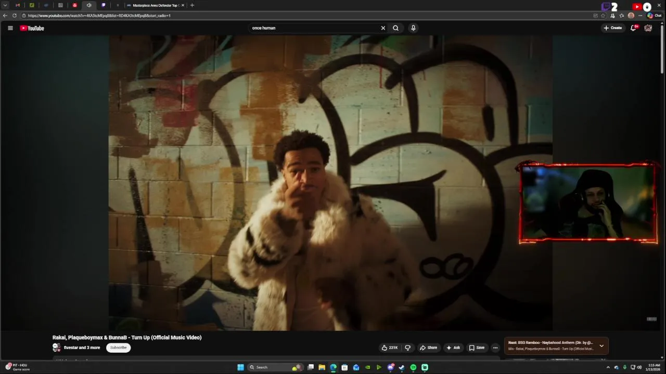The width and height of the screenshot is (666, 374).
Task: Bookmark this page with star icon
Action: (603, 16)
